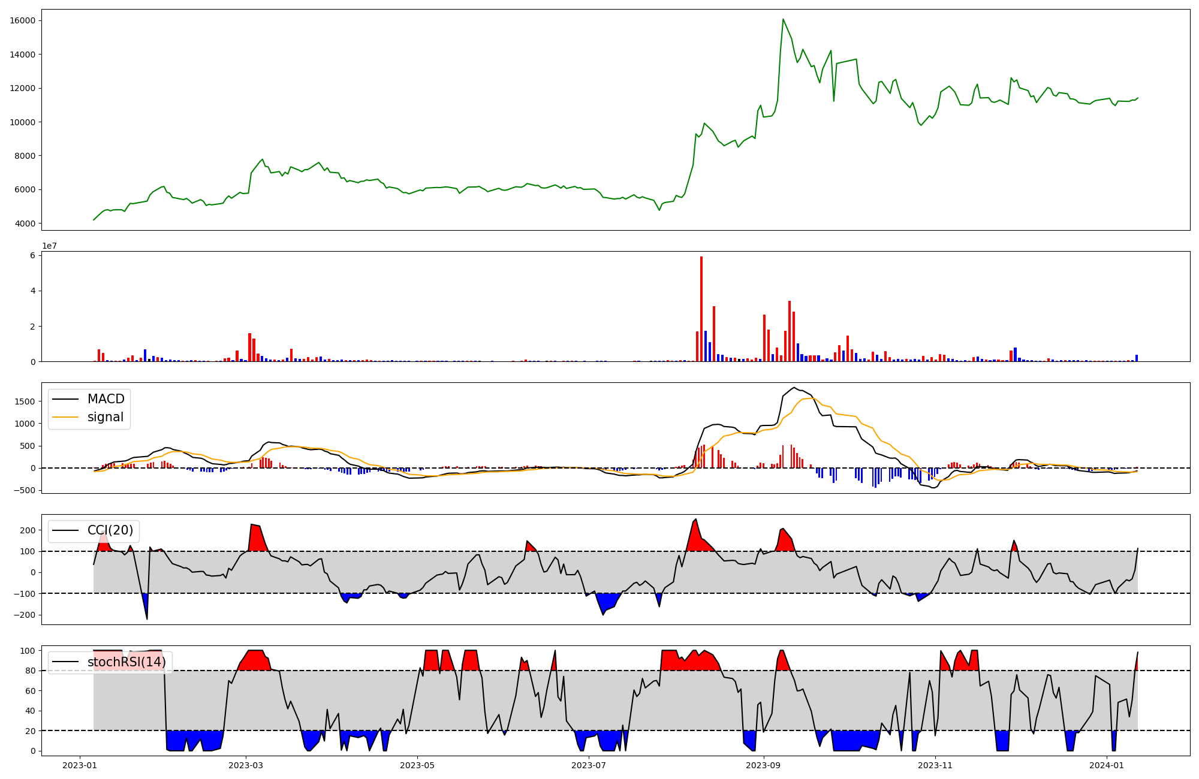Click the black MACD legend line sample

click(x=65, y=399)
